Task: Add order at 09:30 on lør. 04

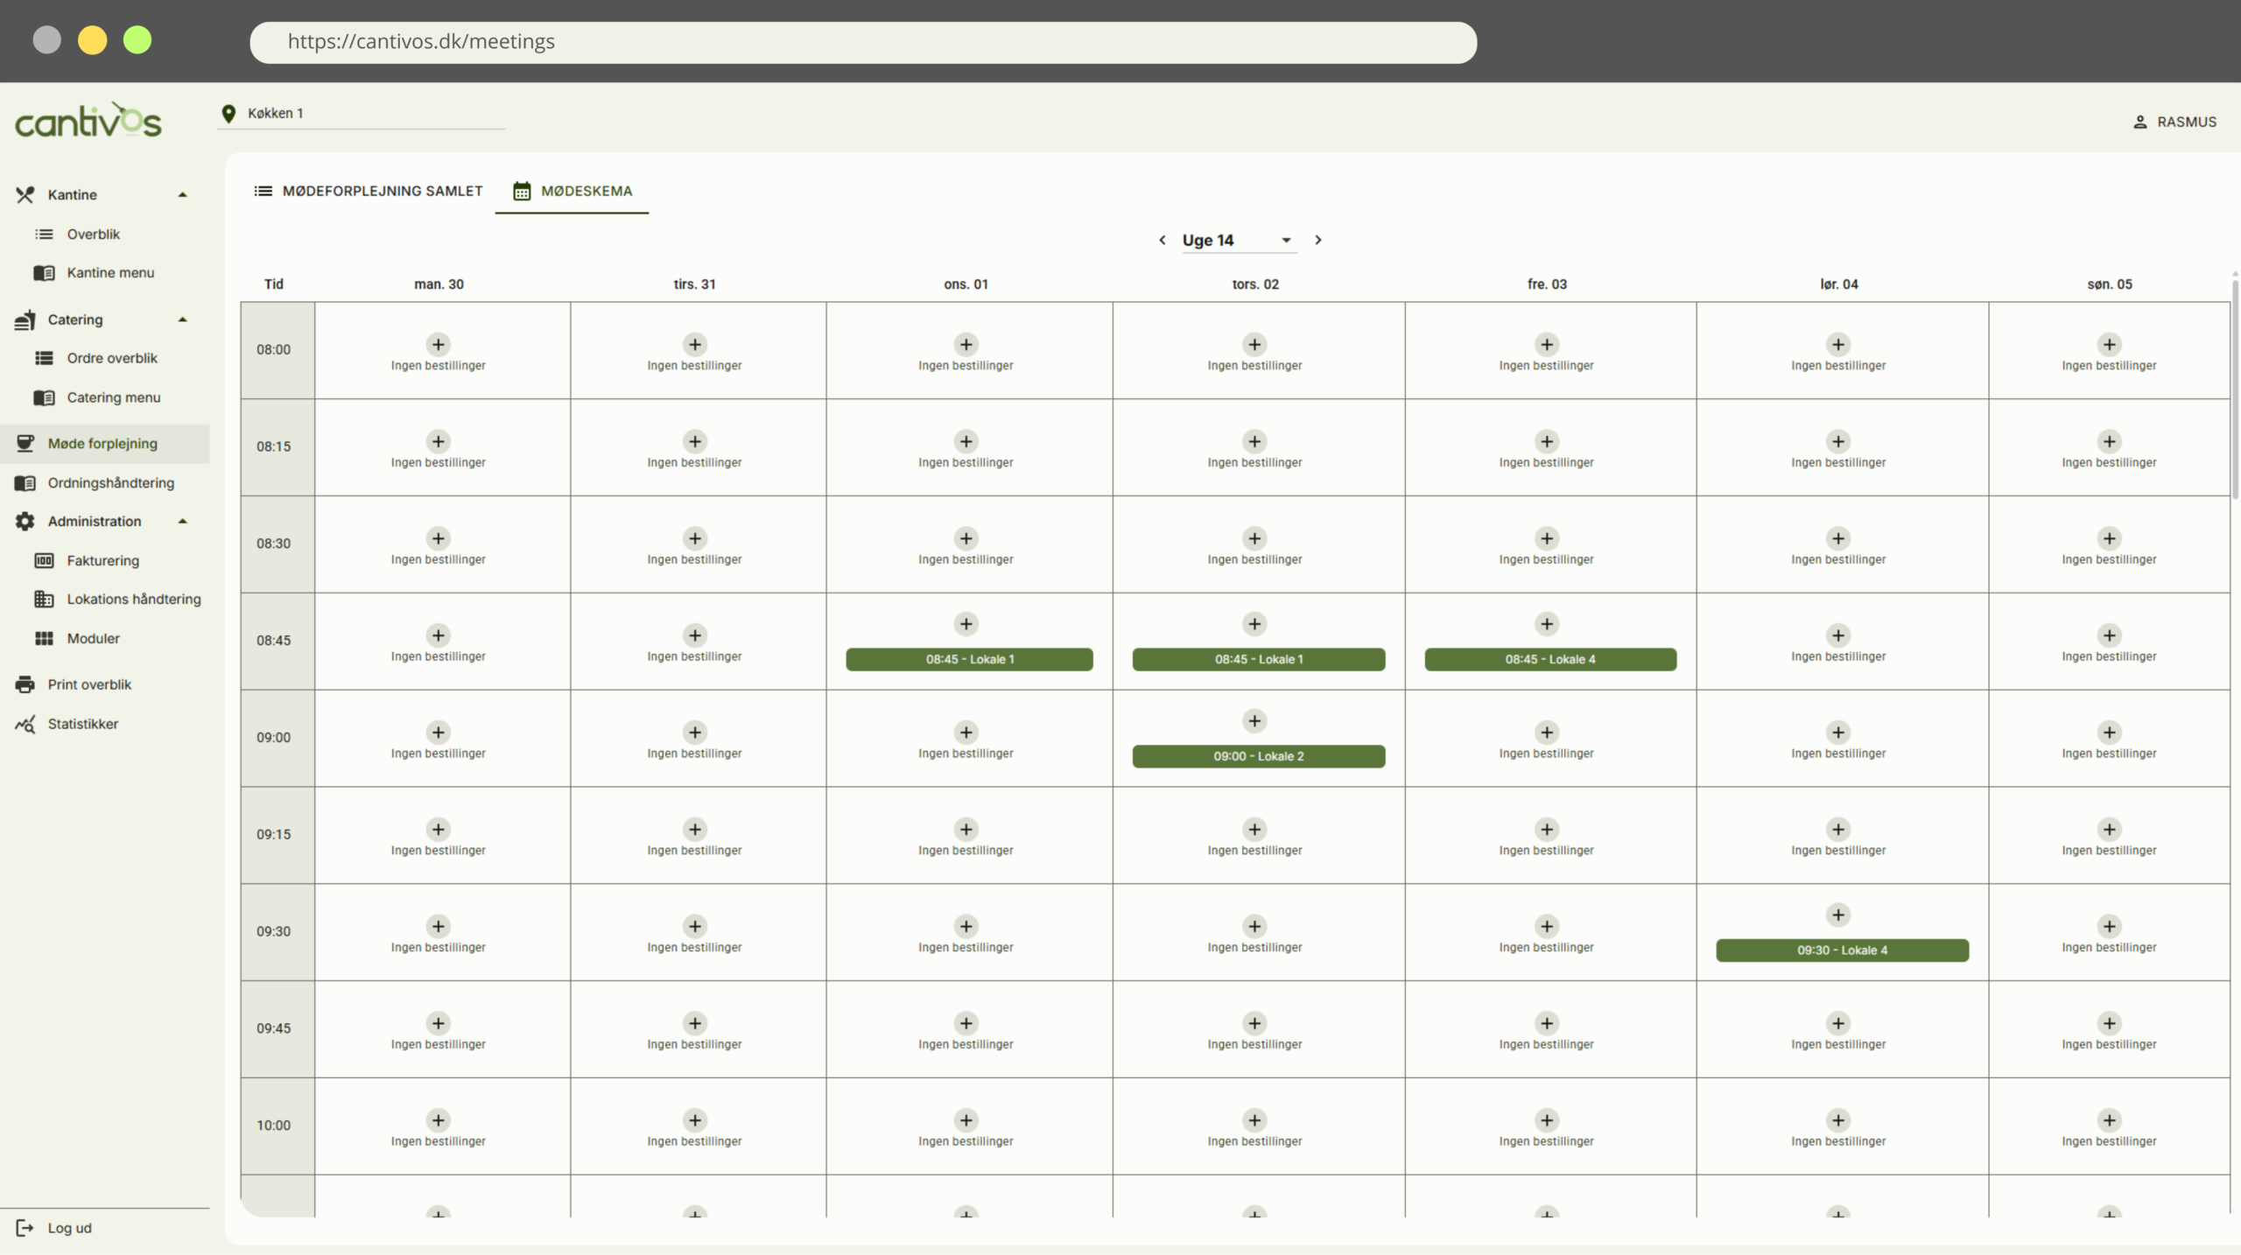Action: tap(1838, 915)
